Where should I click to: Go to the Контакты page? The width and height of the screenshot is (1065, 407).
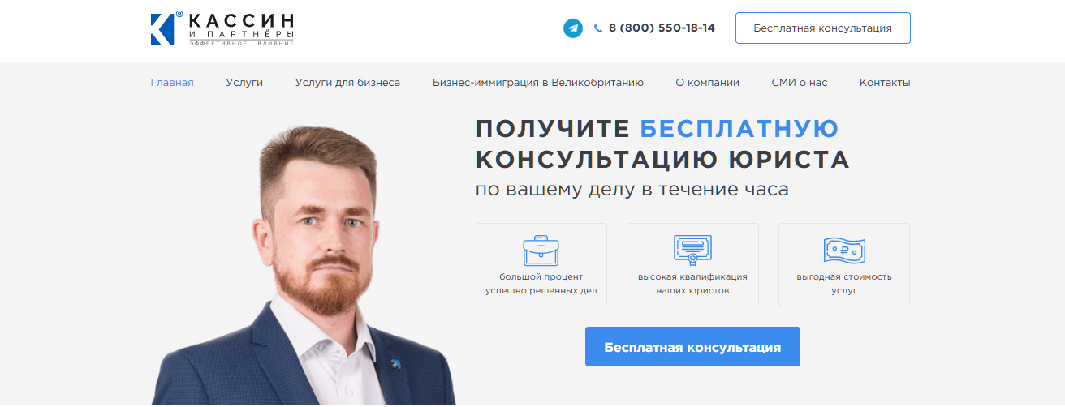[x=885, y=82]
